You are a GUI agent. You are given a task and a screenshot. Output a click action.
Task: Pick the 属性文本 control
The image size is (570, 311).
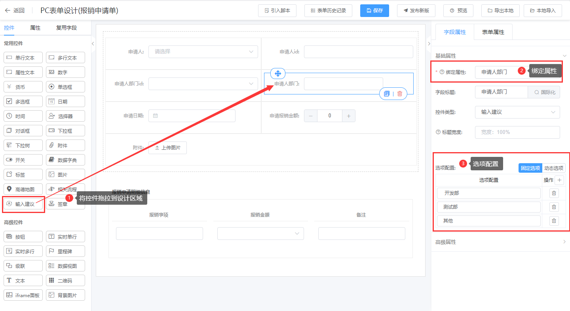click(23, 72)
